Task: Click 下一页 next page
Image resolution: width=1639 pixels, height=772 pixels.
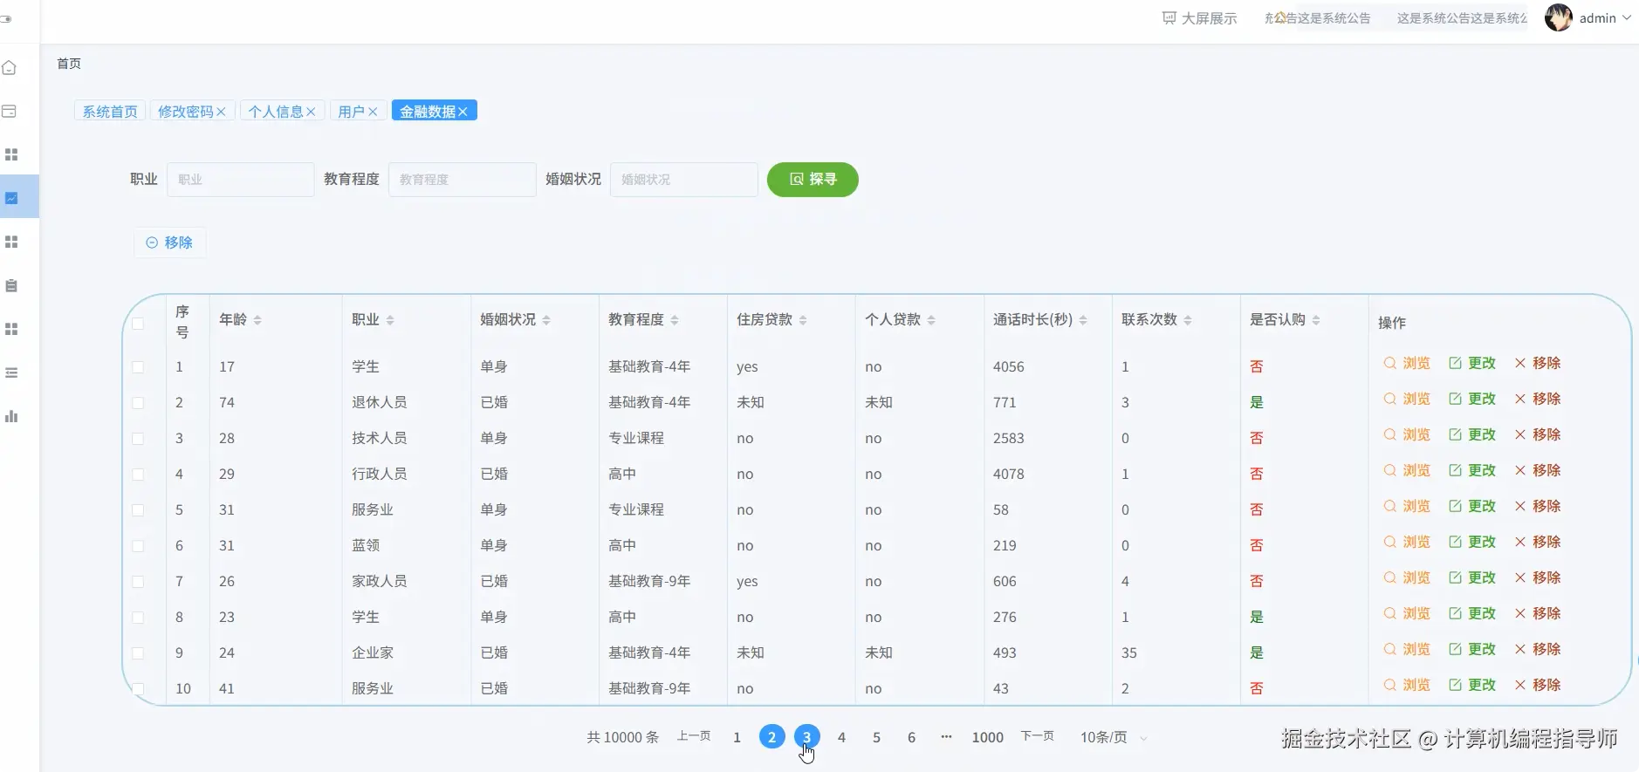Action: point(1037,736)
